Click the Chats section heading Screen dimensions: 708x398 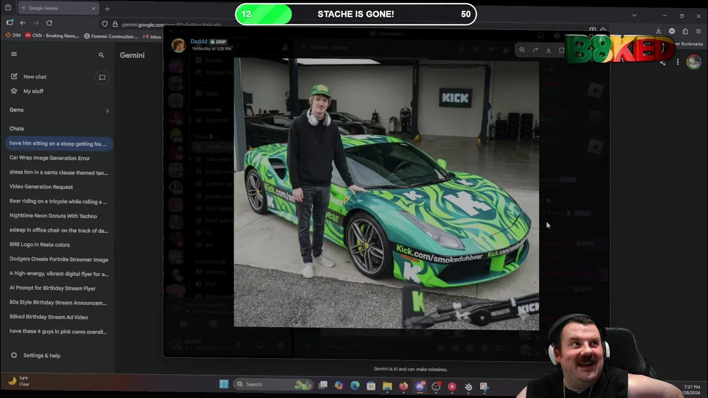coord(17,129)
